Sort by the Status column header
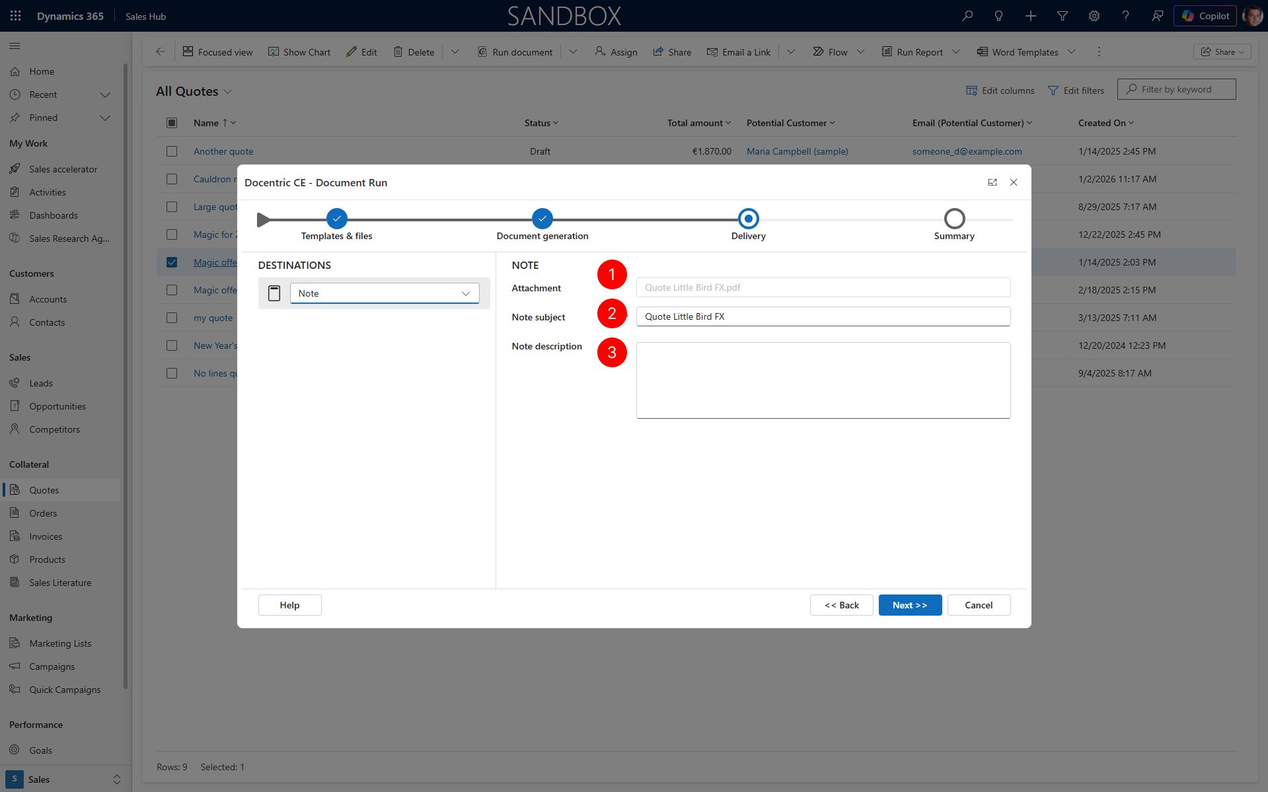Screen dimensions: 1268x792 (x=541, y=123)
